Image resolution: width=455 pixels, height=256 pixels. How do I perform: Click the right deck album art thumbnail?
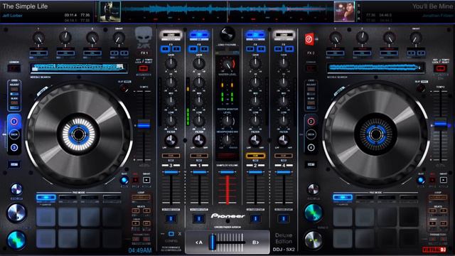tap(344, 11)
